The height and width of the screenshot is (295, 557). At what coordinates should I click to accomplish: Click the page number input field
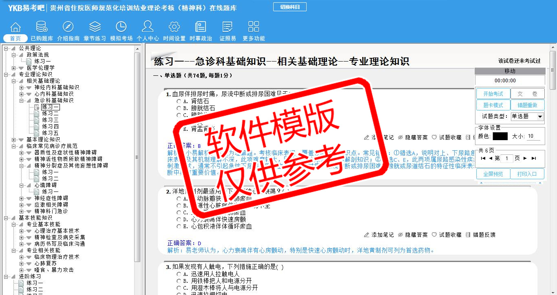(506, 158)
